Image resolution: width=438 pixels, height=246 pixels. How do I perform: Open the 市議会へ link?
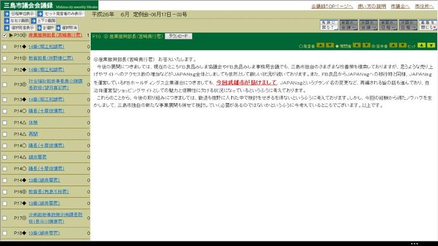click(x=400, y=6)
